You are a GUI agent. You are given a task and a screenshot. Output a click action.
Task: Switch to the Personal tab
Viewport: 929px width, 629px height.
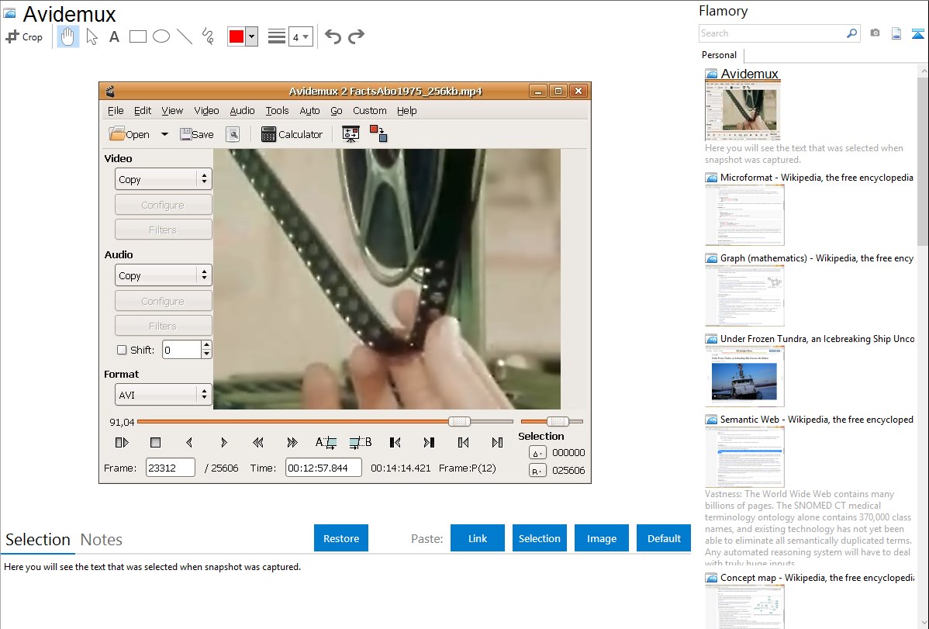coord(719,54)
